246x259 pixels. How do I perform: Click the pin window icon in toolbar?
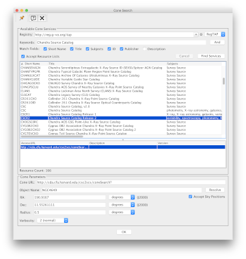22,18
